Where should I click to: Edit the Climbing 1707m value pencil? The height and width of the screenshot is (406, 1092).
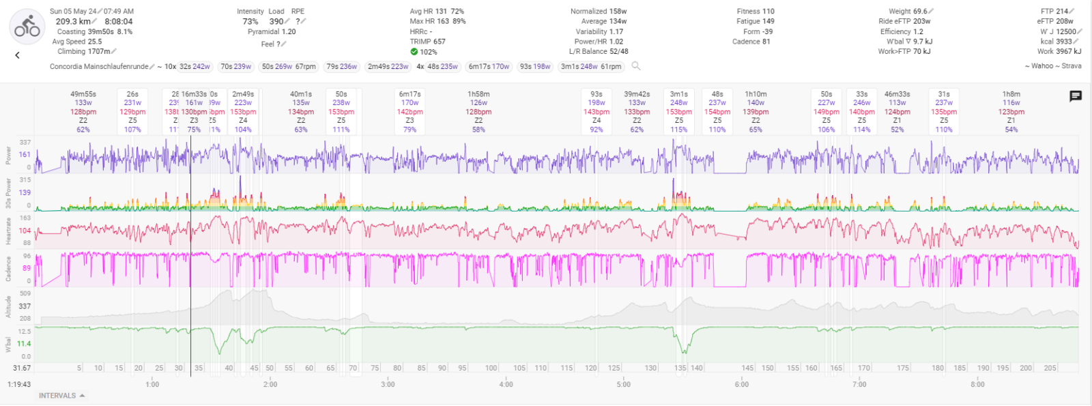coord(114,51)
